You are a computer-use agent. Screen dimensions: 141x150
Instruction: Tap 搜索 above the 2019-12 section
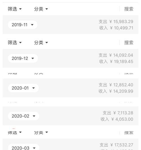(129, 43)
